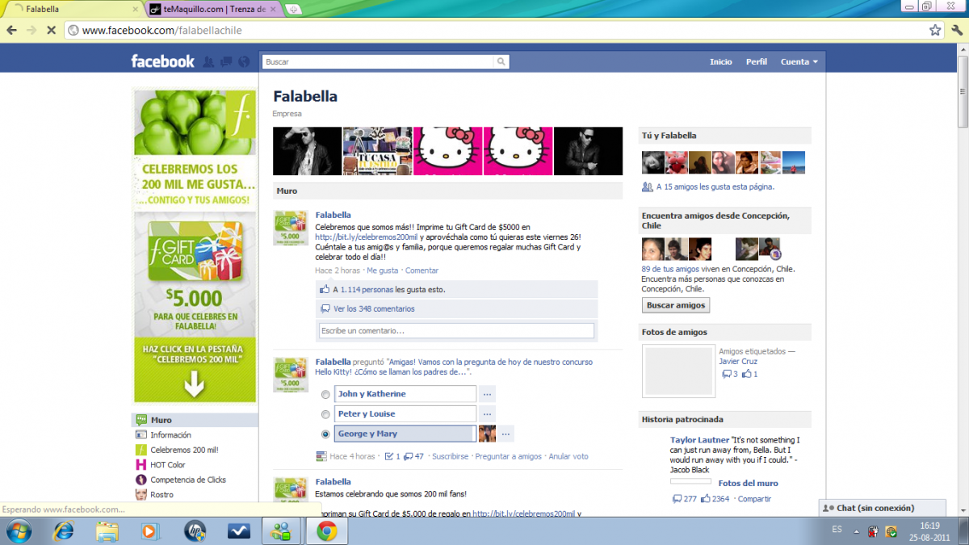Open notifications via the globe icon

click(x=243, y=61)
